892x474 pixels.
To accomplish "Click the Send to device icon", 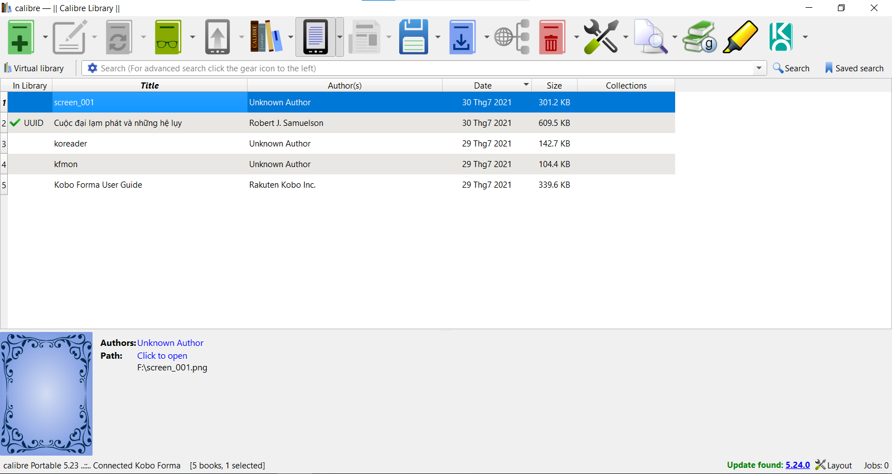I will tap(217, 37).
